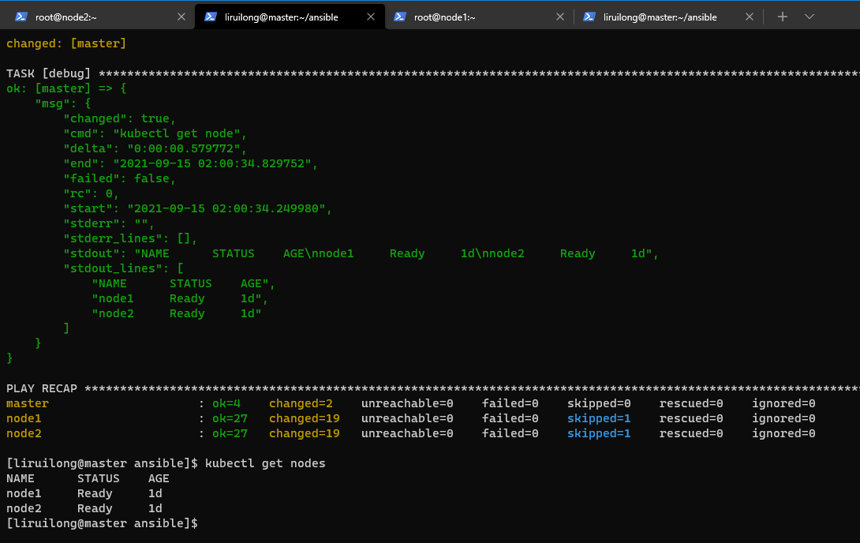Viewport: 860px width, 543px height.
Task: Click 'ok=4' in the master recap row
Action: 226,403
